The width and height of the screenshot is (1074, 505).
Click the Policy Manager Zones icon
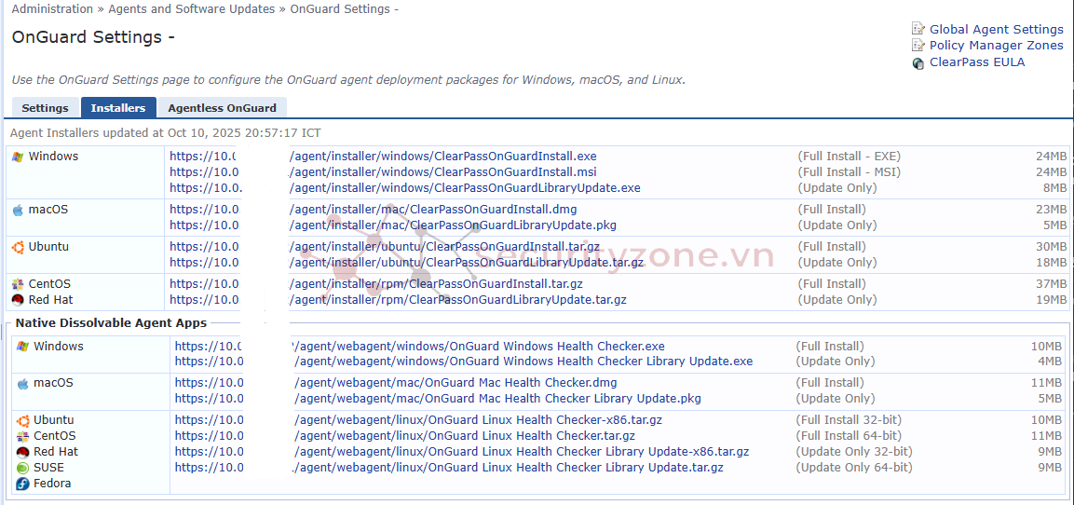coord(918,46)
